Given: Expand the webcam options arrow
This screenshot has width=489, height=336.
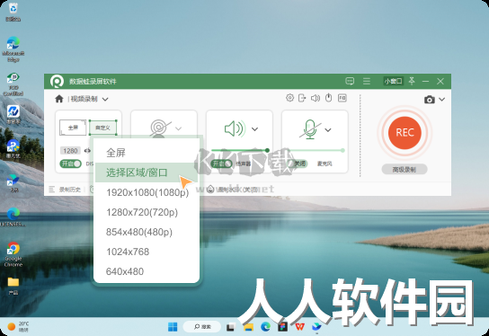Looking at the screenshot, I should tap(178, 128).
